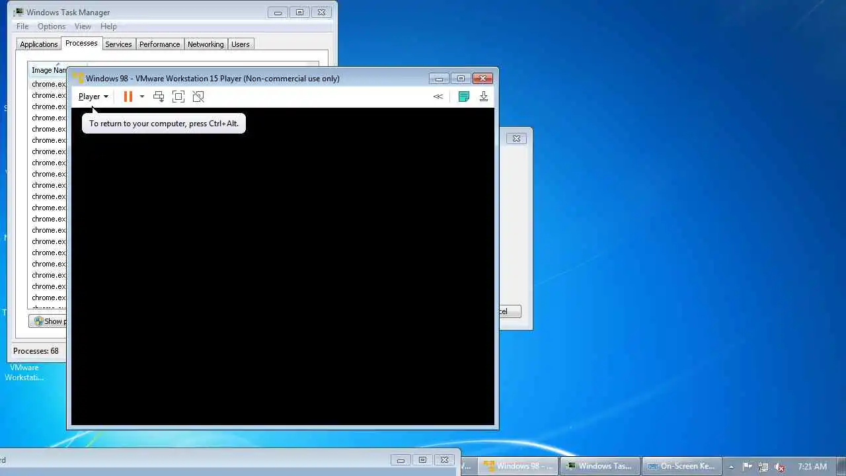Open the File menu in Task Manager
Viewport: 846px width, 476px height.
coord(22,26)
